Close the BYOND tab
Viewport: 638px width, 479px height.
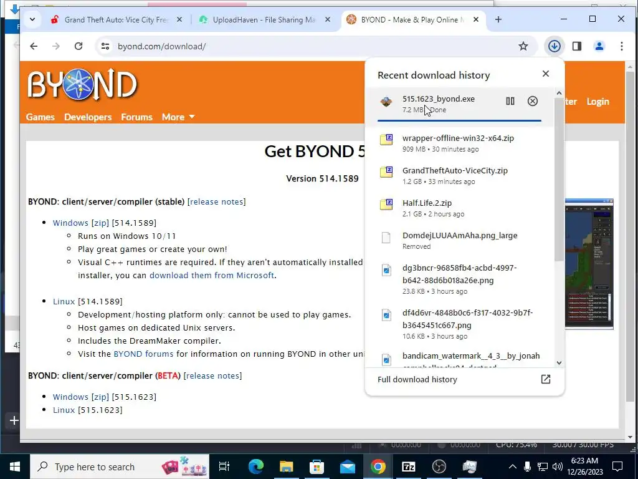point(476,19)
